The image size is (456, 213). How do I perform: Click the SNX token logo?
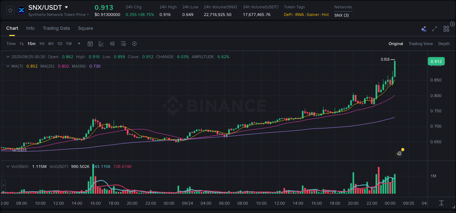coord(21,10)
